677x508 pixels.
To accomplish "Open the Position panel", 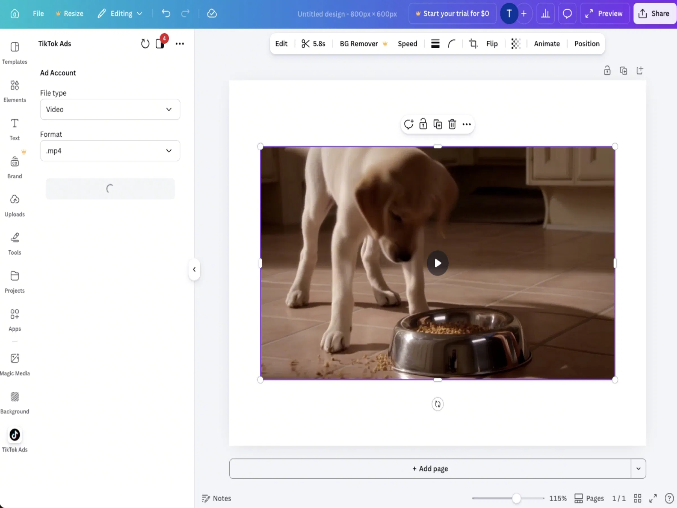I will point(587,44).
